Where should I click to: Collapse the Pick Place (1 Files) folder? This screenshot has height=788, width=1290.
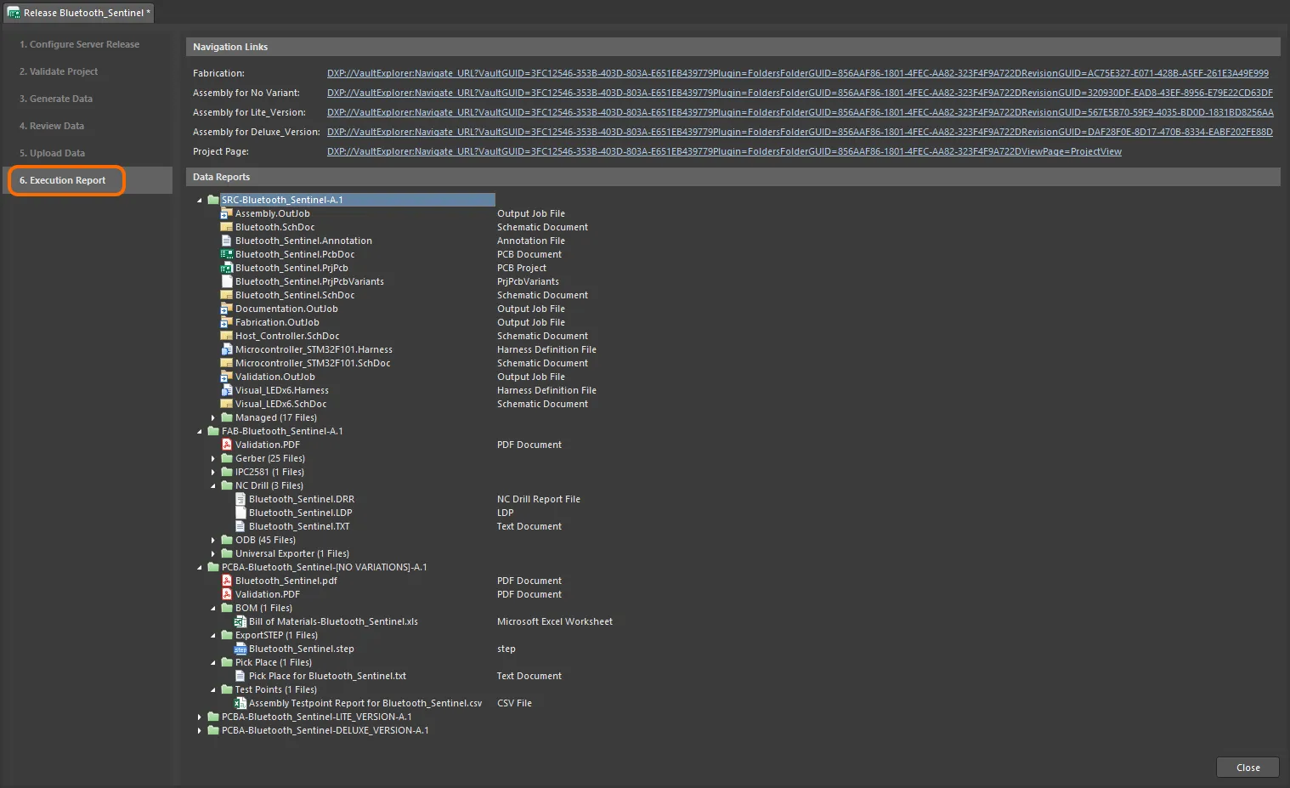[x=213, y=663]
